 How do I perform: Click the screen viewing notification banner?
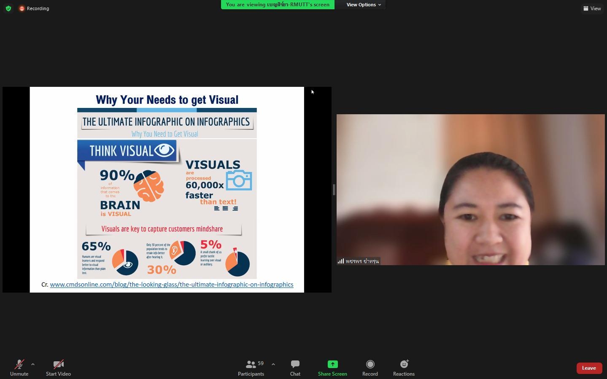point(278,5)
